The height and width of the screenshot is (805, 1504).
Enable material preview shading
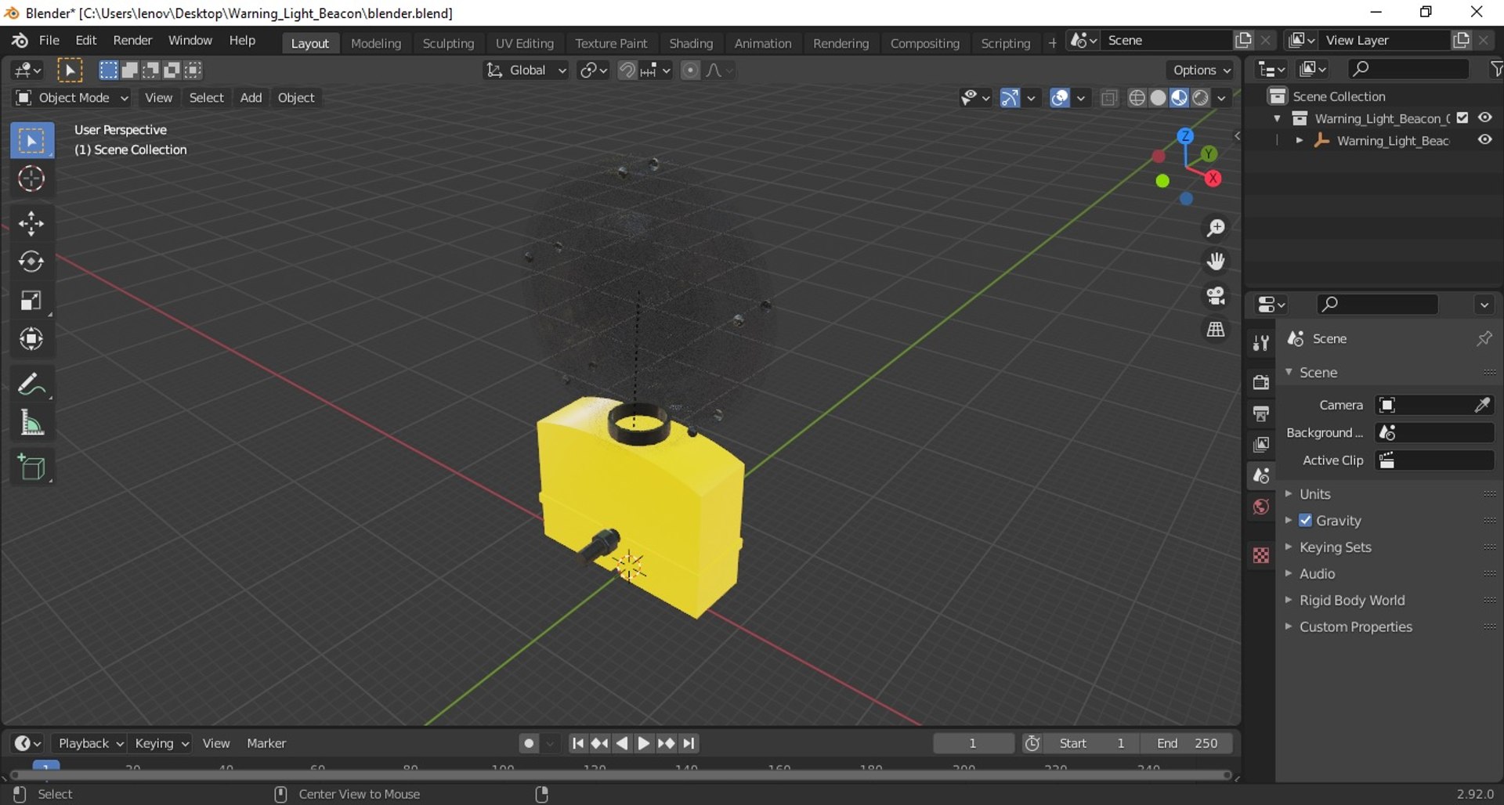1179,98
